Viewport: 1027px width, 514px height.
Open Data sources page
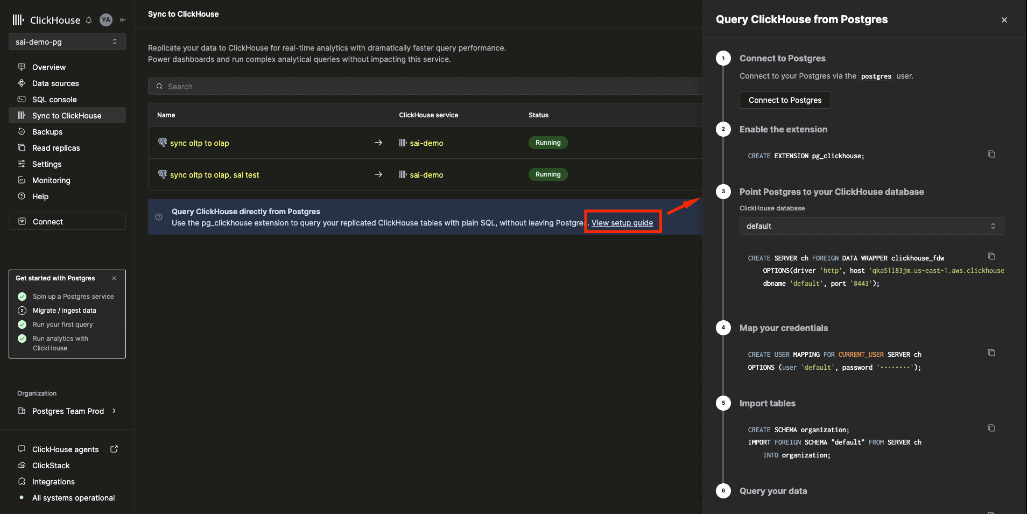67,83
